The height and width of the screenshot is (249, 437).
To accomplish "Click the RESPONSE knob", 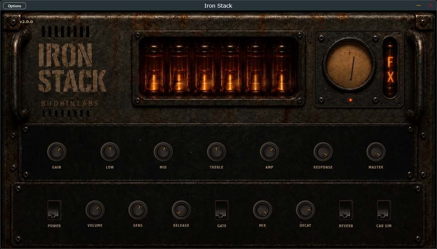I will tap(323, 152).
